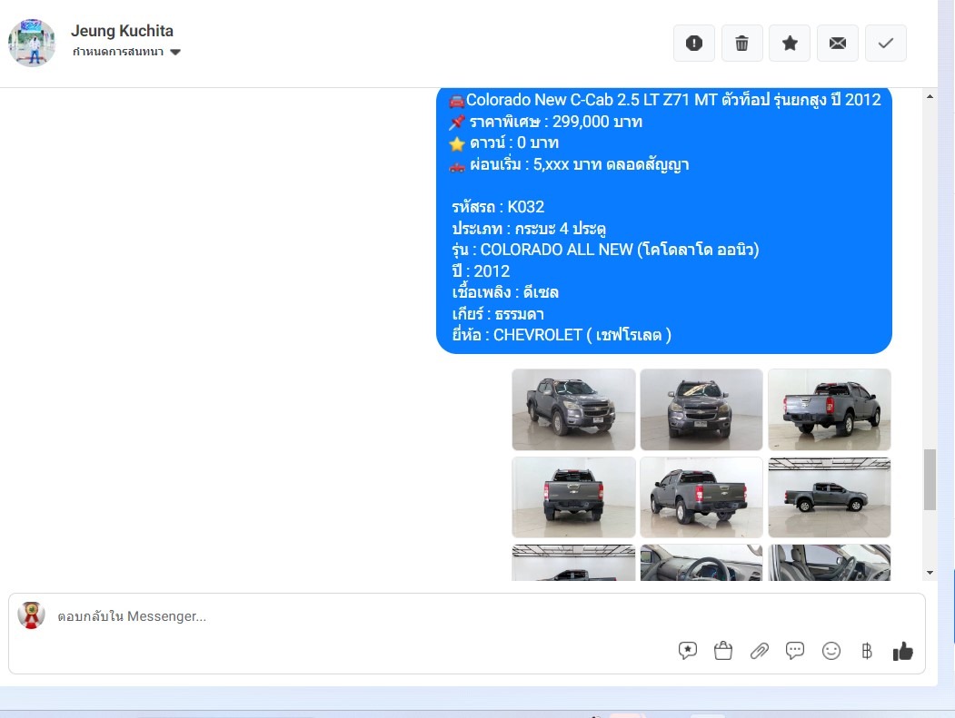Click COLORADO ALL NEW model line

point(605,250)
